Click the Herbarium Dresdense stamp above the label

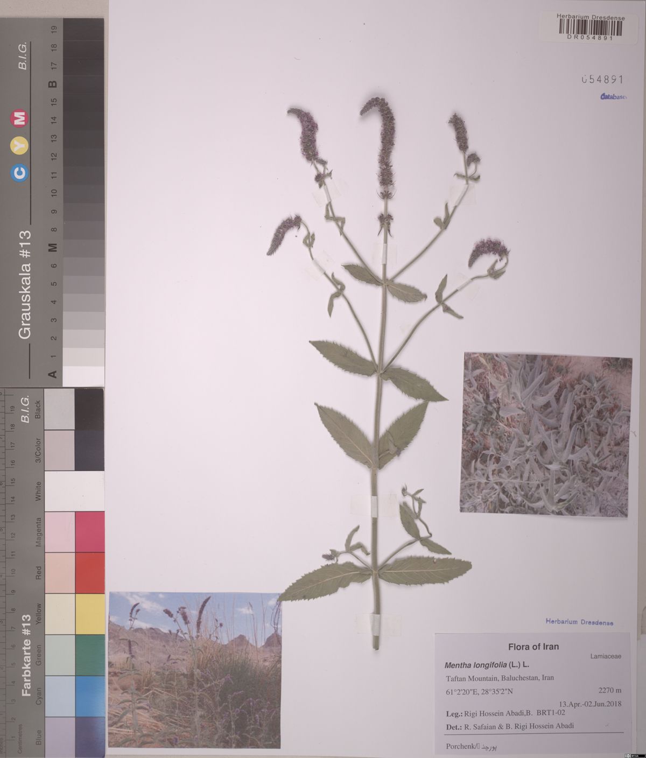click(579, 622)
